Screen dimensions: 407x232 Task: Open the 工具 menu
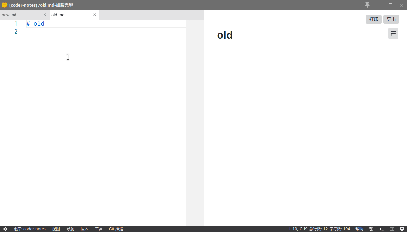click(x=99, y=229)
